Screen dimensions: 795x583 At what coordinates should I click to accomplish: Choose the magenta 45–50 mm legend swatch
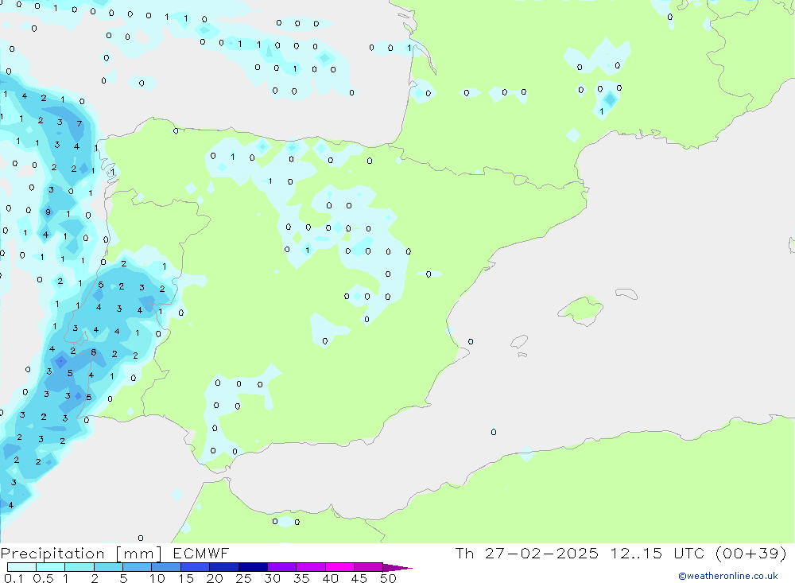(367, 567)
